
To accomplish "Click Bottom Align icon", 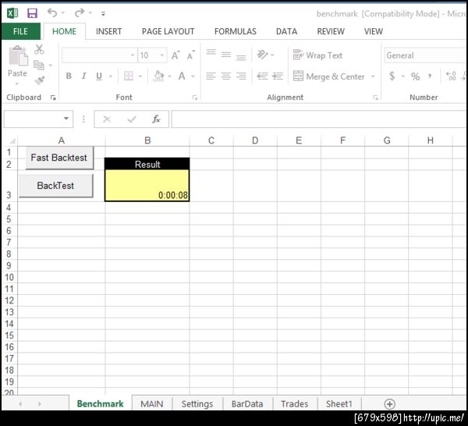I will coord(241,57).
